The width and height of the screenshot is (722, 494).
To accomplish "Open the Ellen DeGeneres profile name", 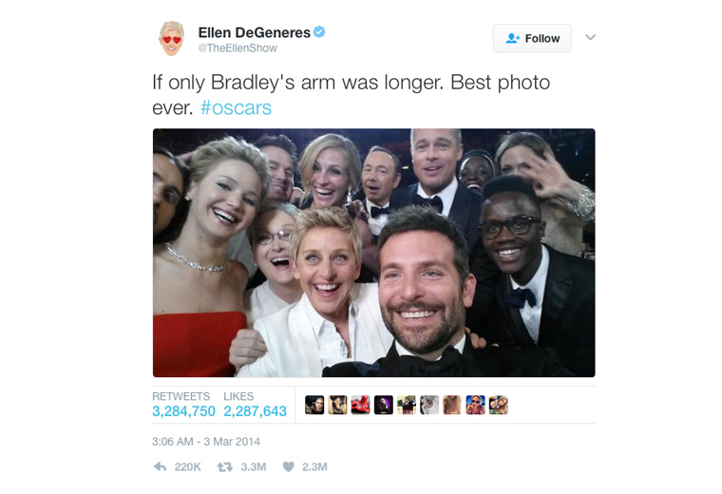I will (255, 32).
